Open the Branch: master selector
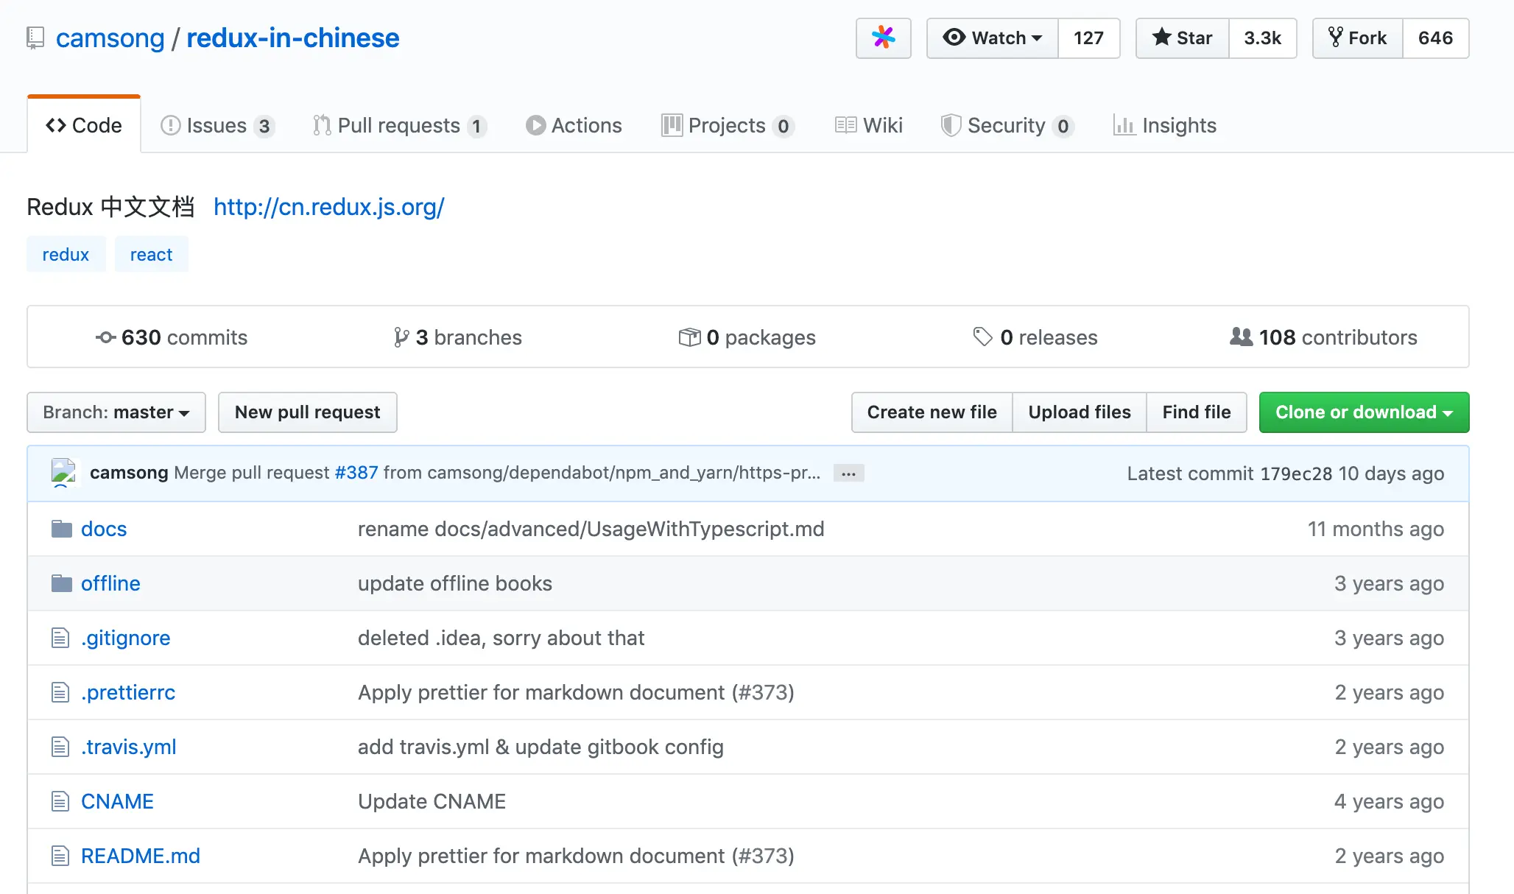This screenshot has width=1514, height=894. point(116,412)
